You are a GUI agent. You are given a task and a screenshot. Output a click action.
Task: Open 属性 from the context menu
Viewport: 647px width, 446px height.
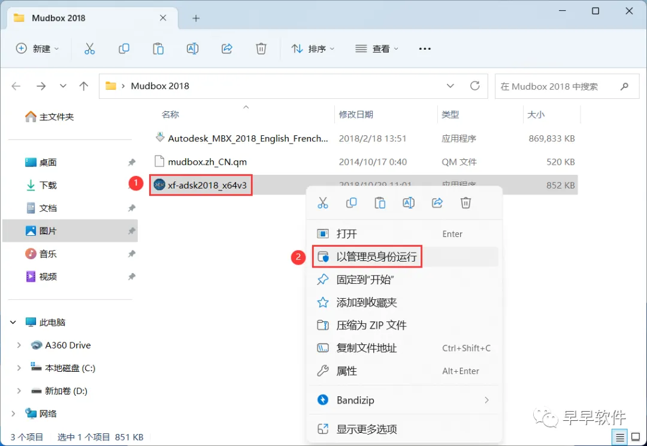tap(405, 371)
